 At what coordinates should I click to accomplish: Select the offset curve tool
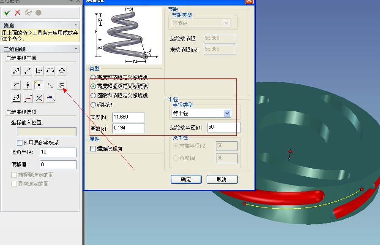point(51,98)
